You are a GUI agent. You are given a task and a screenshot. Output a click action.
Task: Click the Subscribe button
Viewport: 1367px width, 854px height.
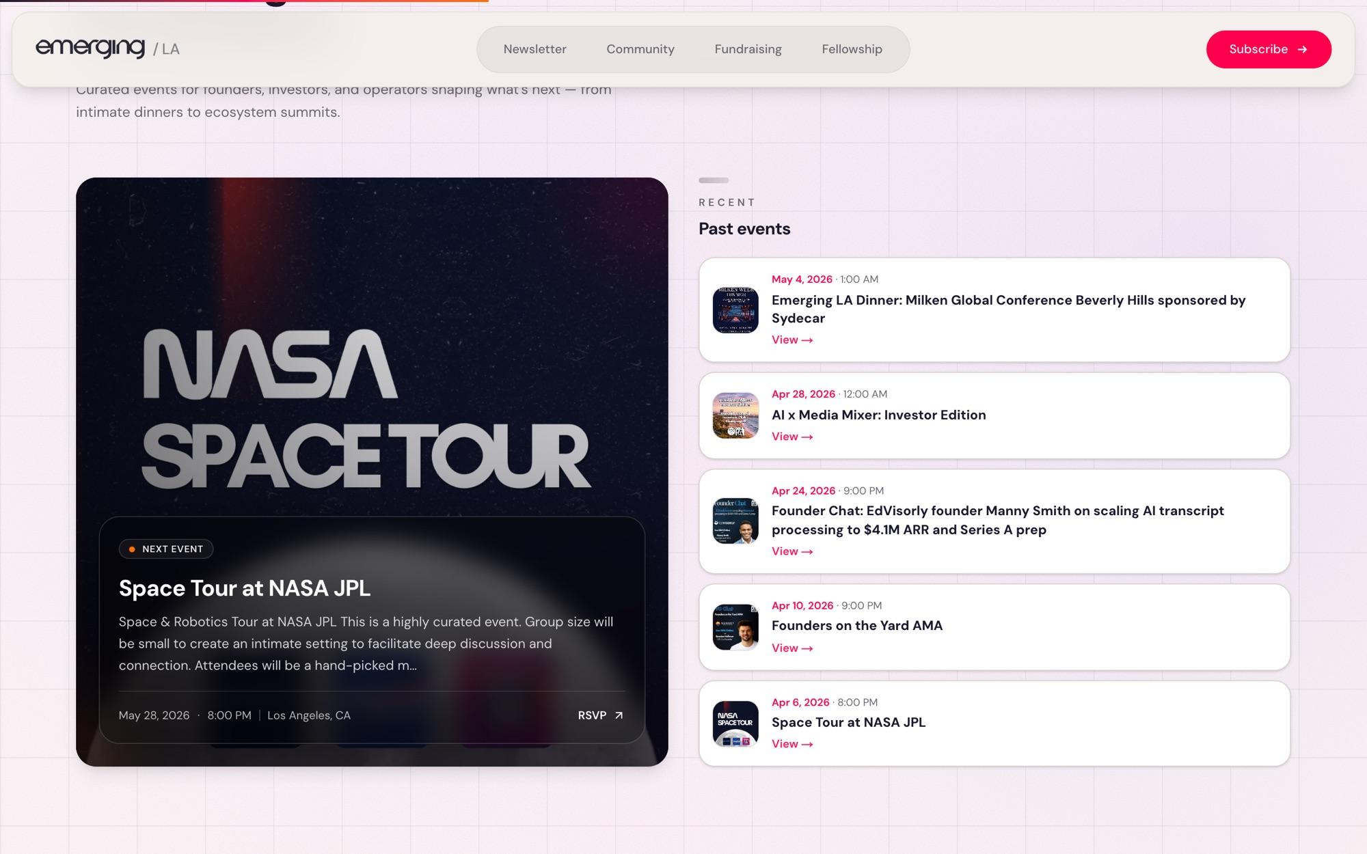point(1269,49)
